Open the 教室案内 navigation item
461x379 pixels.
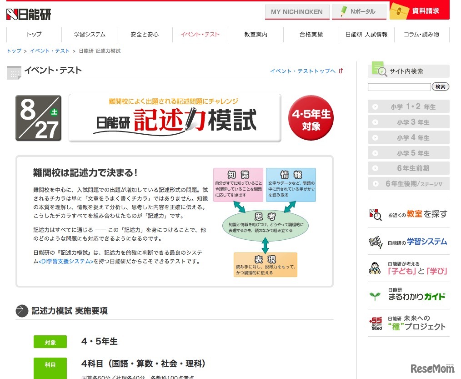tap(256, 35)
